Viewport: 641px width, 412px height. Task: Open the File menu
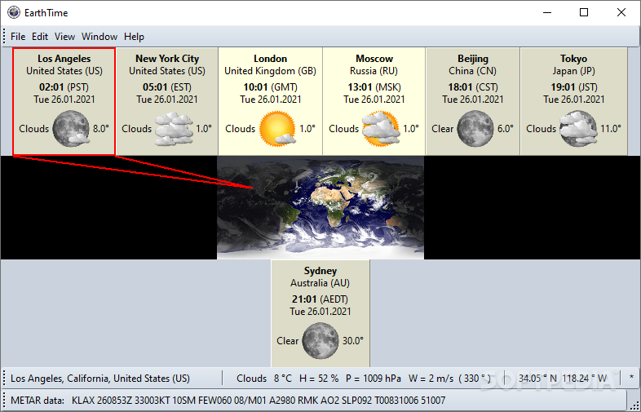(x=18, y=37)
